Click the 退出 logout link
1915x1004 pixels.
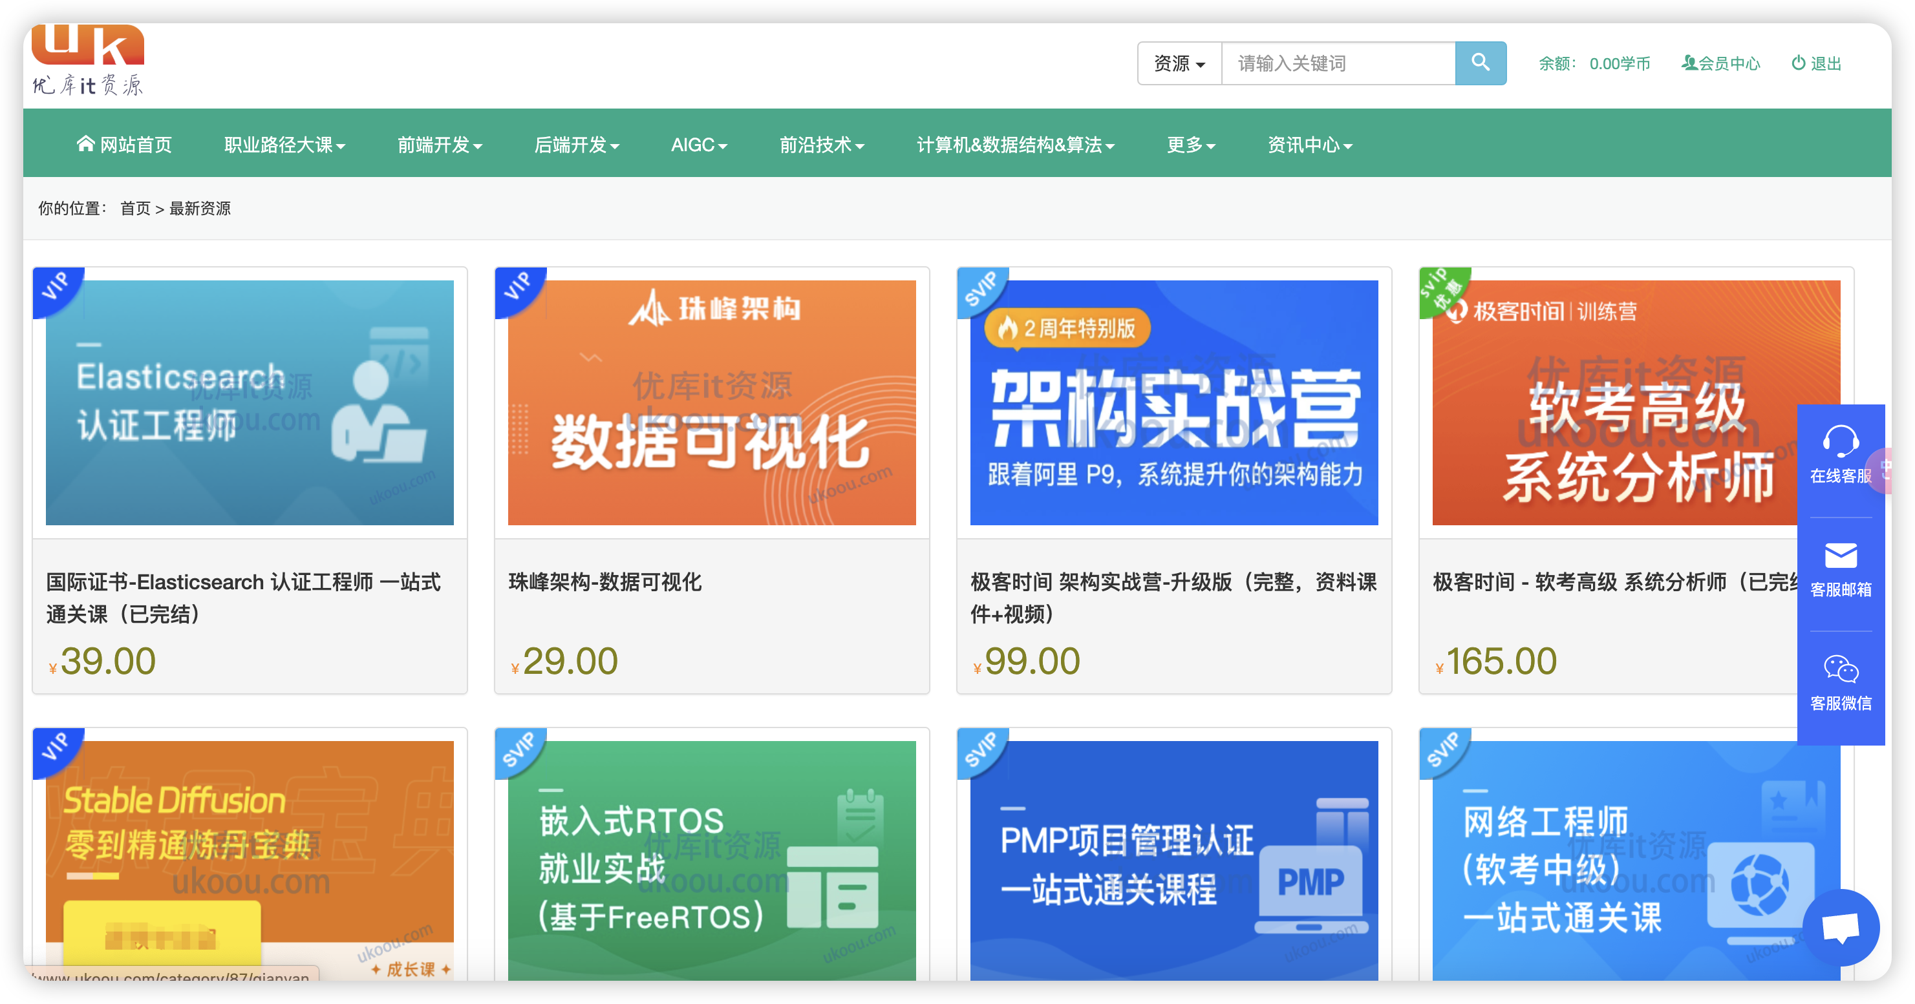[1816, 63]
